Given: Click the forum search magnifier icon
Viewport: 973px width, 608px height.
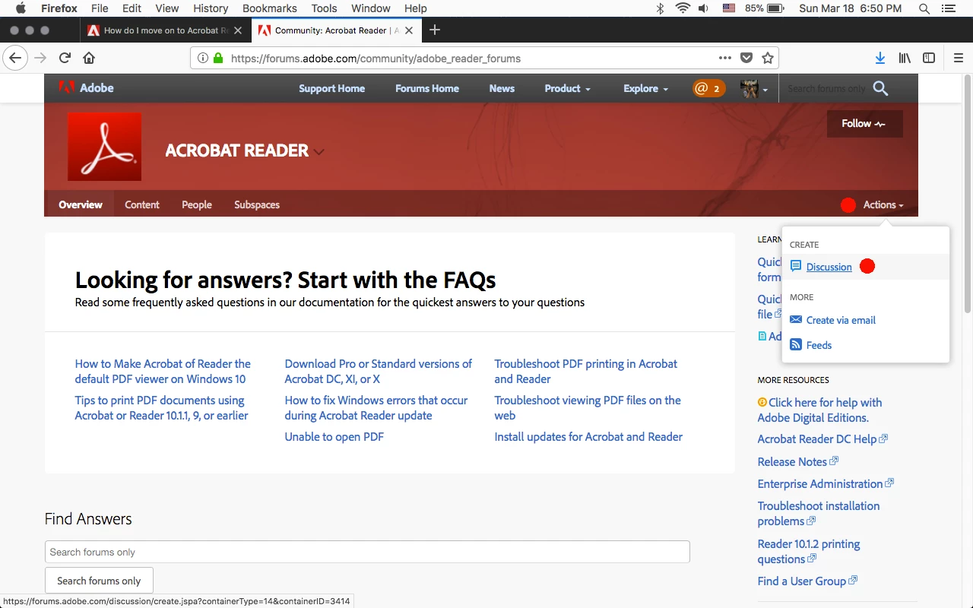Looking at the screenshot, I should [880, 88].
